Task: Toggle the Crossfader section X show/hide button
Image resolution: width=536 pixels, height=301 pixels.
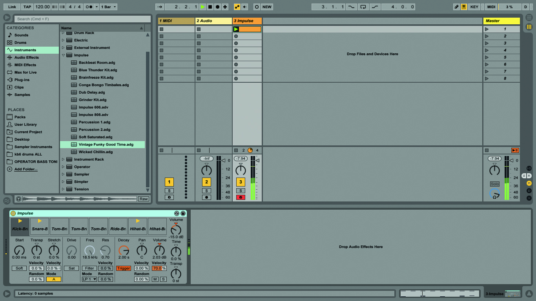Action: click(529, 198)
